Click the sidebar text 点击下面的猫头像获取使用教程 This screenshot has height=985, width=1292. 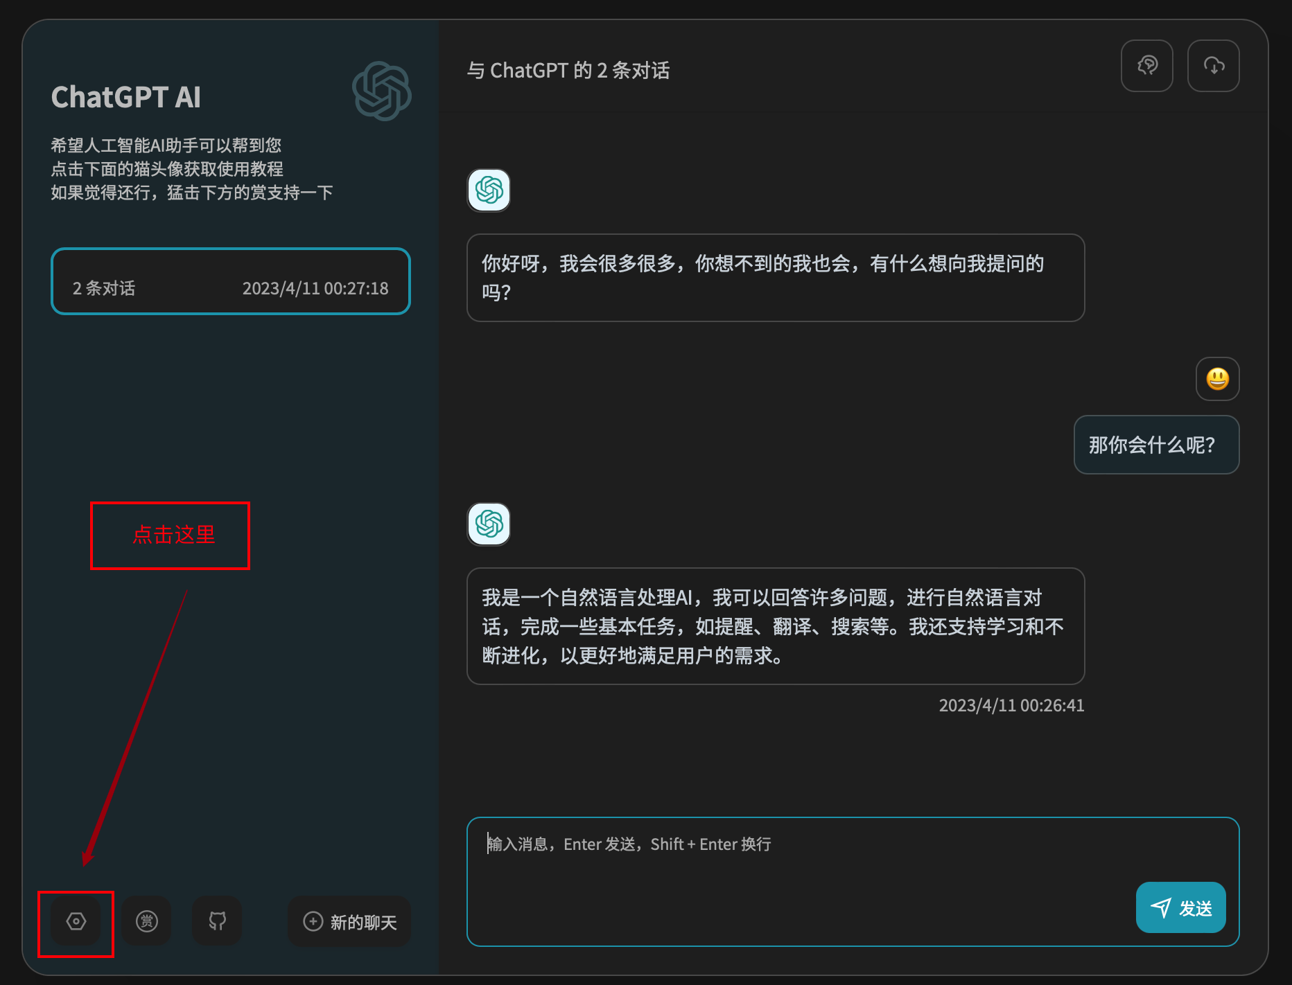[x=167, y=169]
